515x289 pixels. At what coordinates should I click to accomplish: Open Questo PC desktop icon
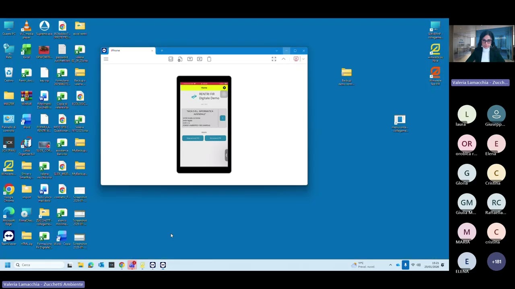click(x=9, y=28)
